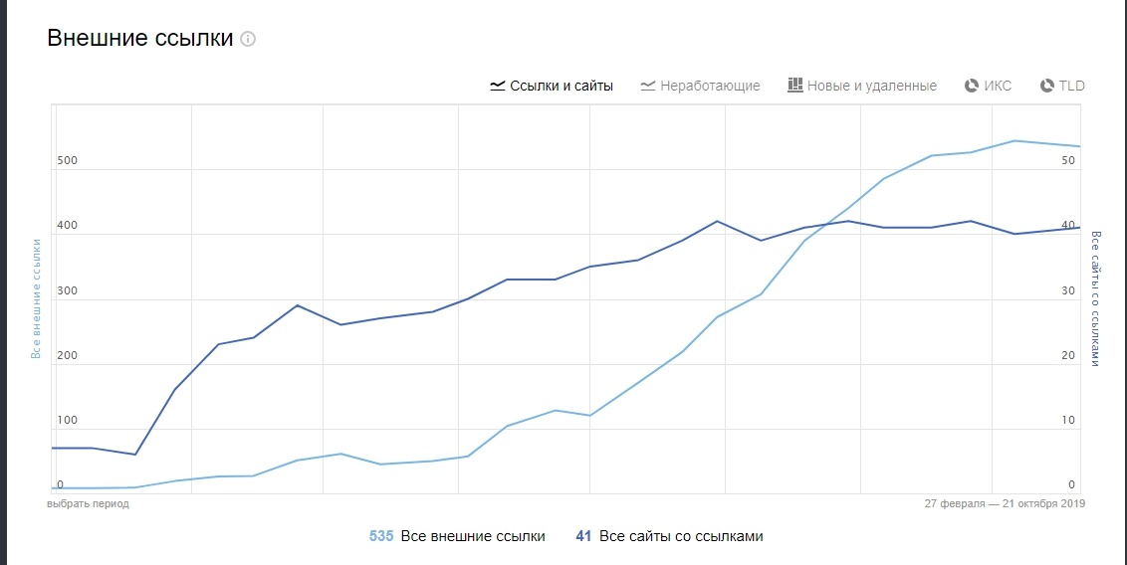The width and height of the screenshot is (1127, 565).
Task: Open the Неработающие tab
Action: [710, 86]
